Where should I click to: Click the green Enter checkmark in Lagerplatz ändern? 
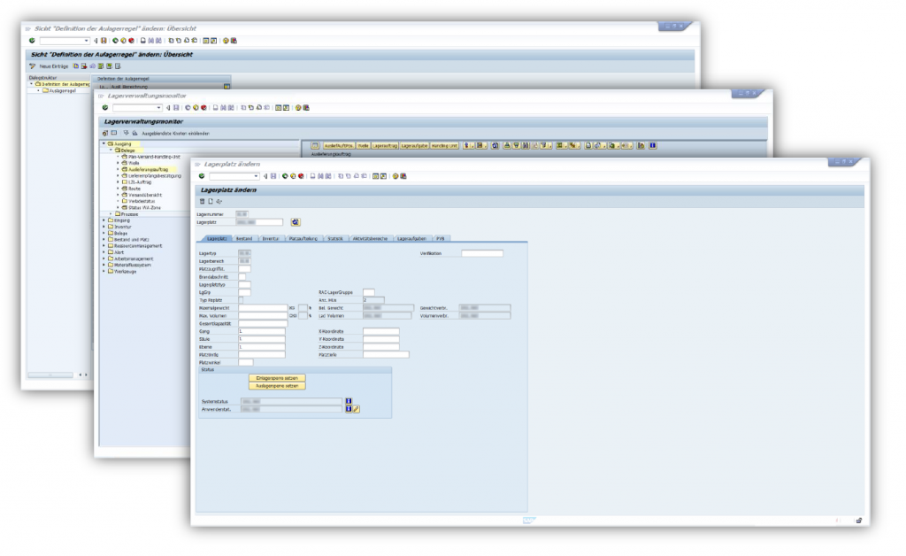(201, 176)
